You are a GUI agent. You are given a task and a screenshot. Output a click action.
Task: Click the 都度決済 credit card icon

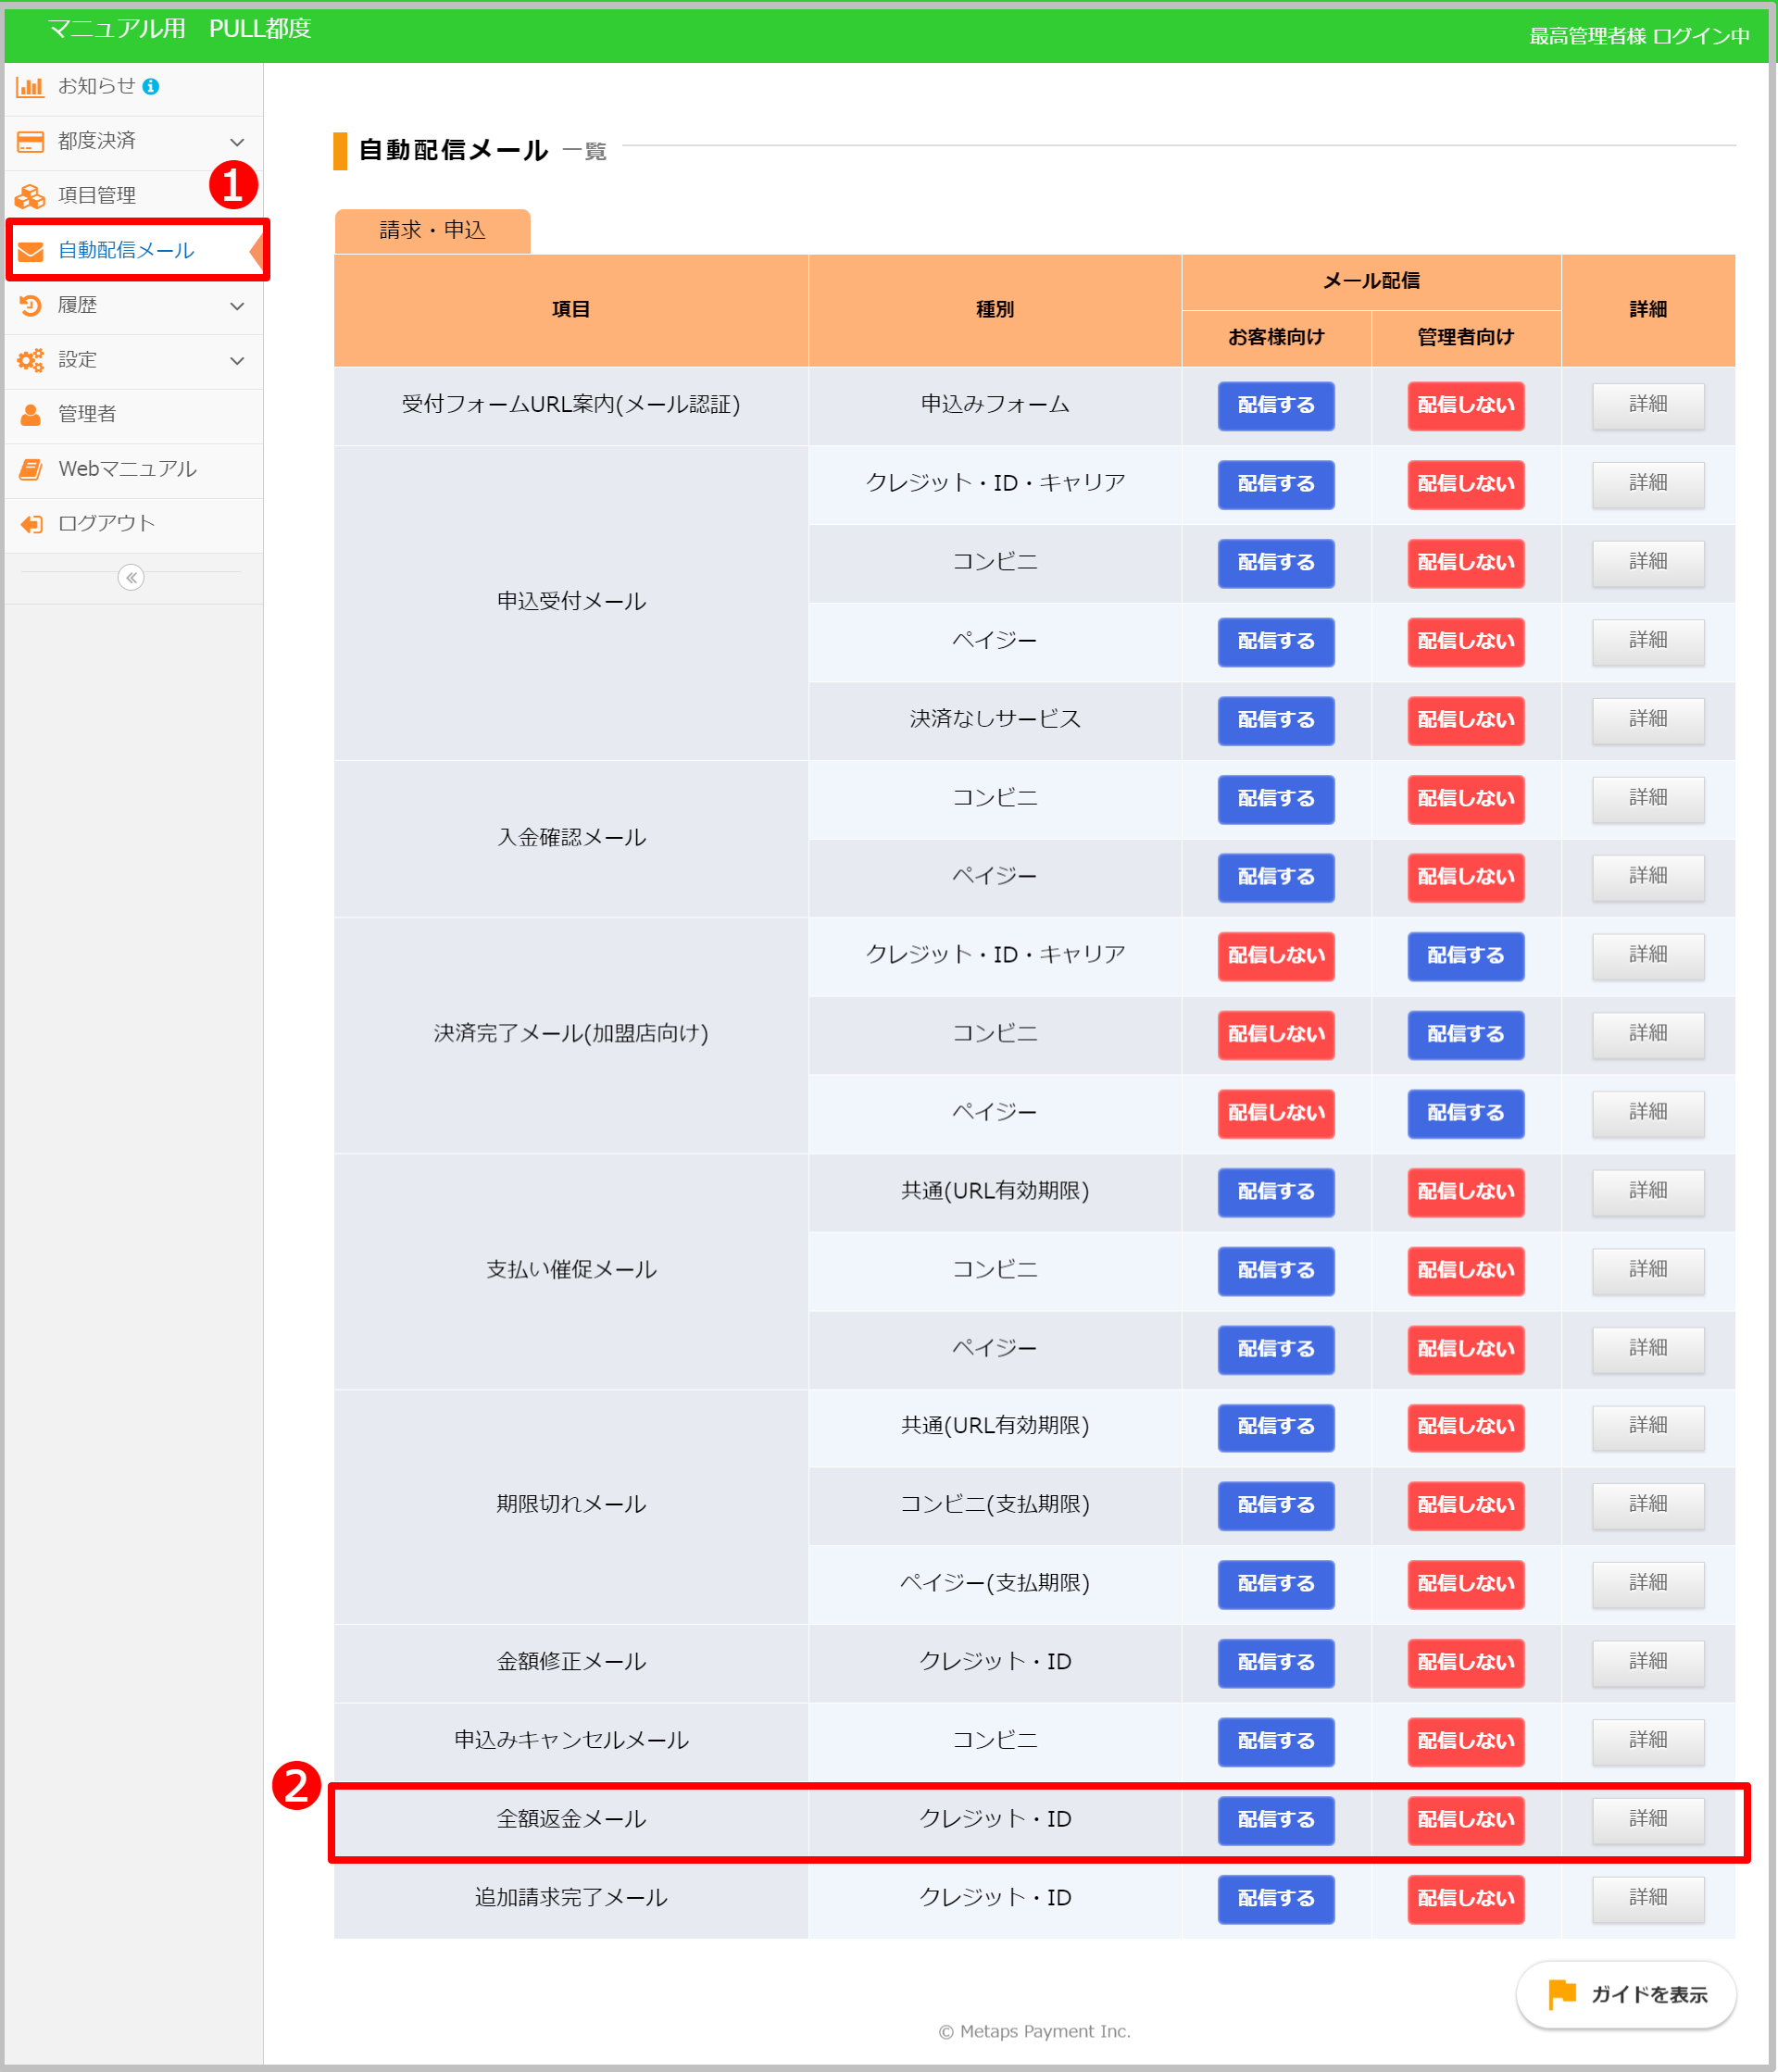[30, 141]
